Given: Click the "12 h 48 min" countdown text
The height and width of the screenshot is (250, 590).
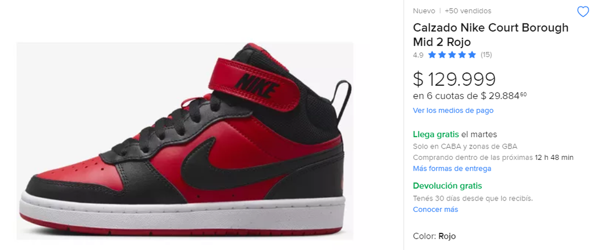Looking at the screenshot, I should click(554, 157).
